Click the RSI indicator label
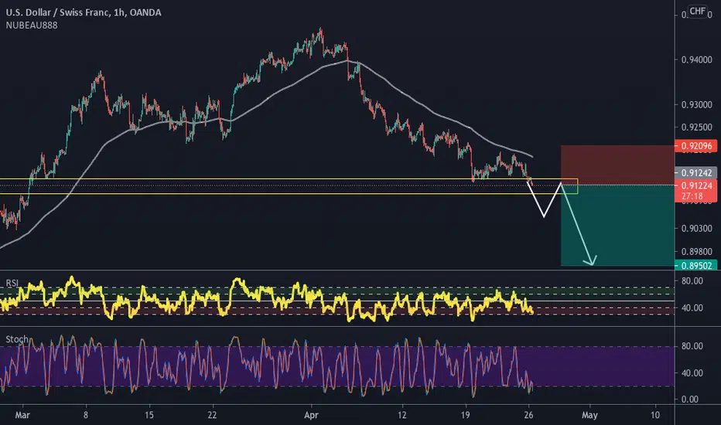 pyautogui.click(x=12, y=283)
